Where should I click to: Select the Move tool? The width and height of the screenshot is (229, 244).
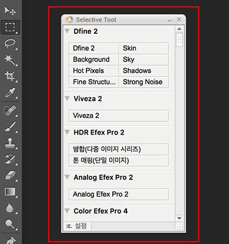(x=10, y=11)
